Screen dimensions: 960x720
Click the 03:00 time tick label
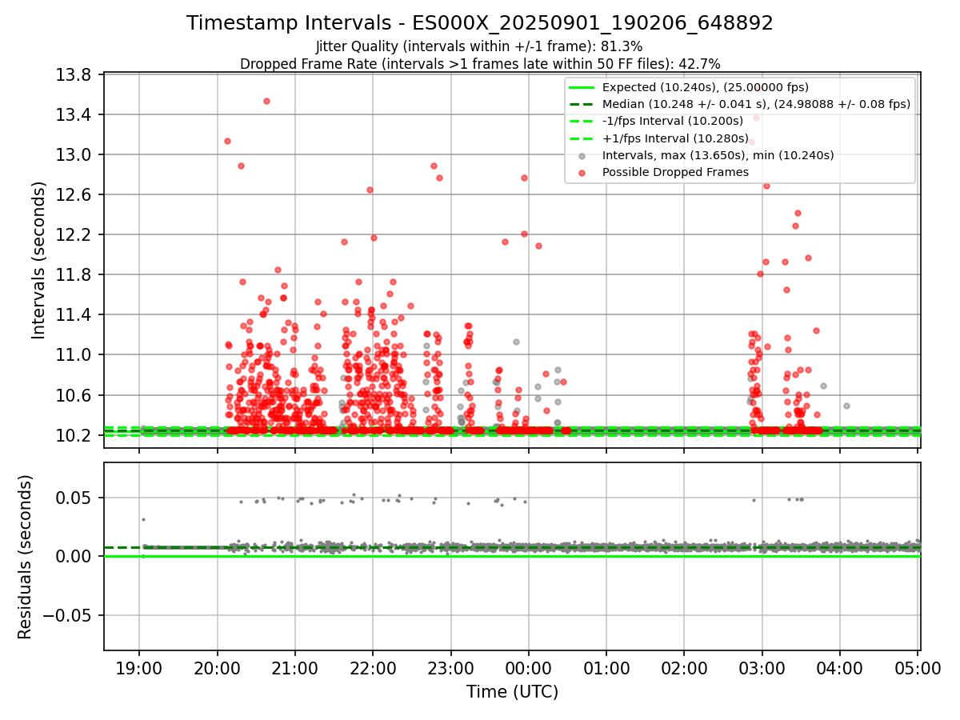pos(762,667)
